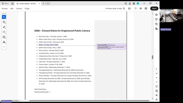Open the second comment about Rec center

112,48
